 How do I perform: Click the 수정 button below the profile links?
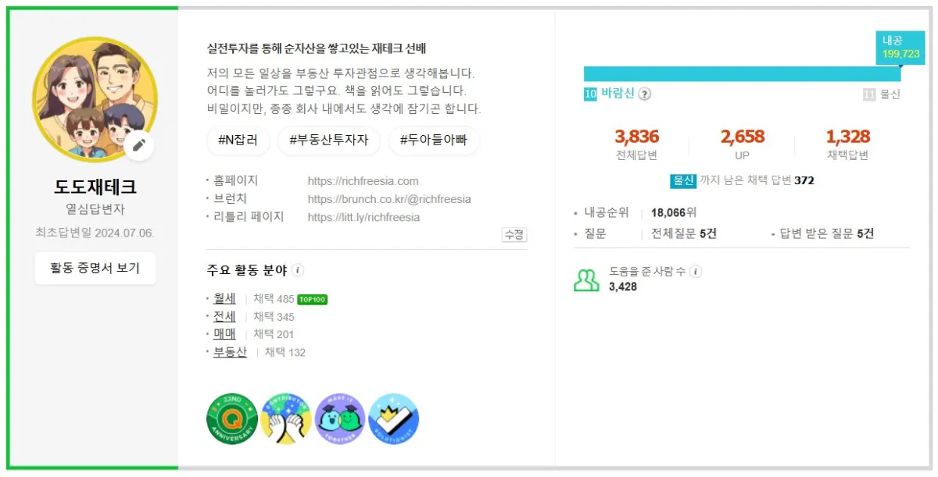pyautogui.click(x=514, y=234)
